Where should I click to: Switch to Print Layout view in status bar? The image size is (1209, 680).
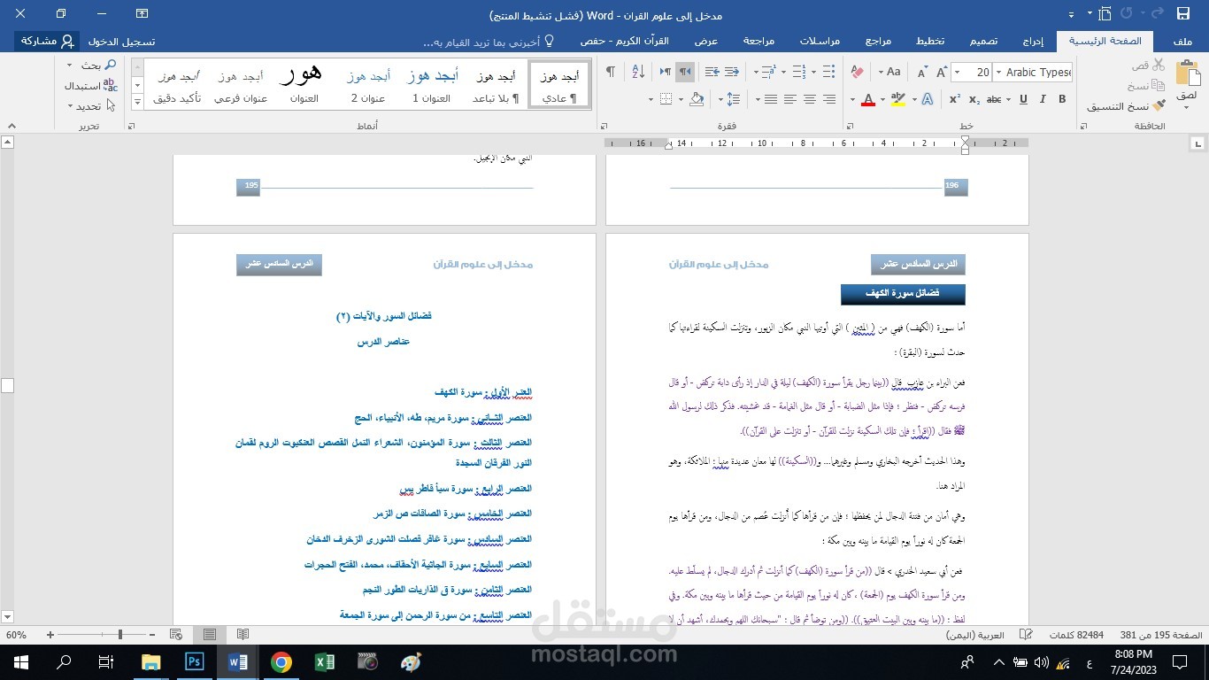point(210,635)
